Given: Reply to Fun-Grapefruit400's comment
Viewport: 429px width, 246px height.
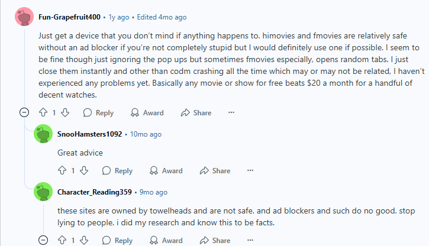Looking at the screenshot, I should click(x=98, y=112).
